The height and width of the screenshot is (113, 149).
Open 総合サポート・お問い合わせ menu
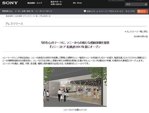click(x=56, y=3)
